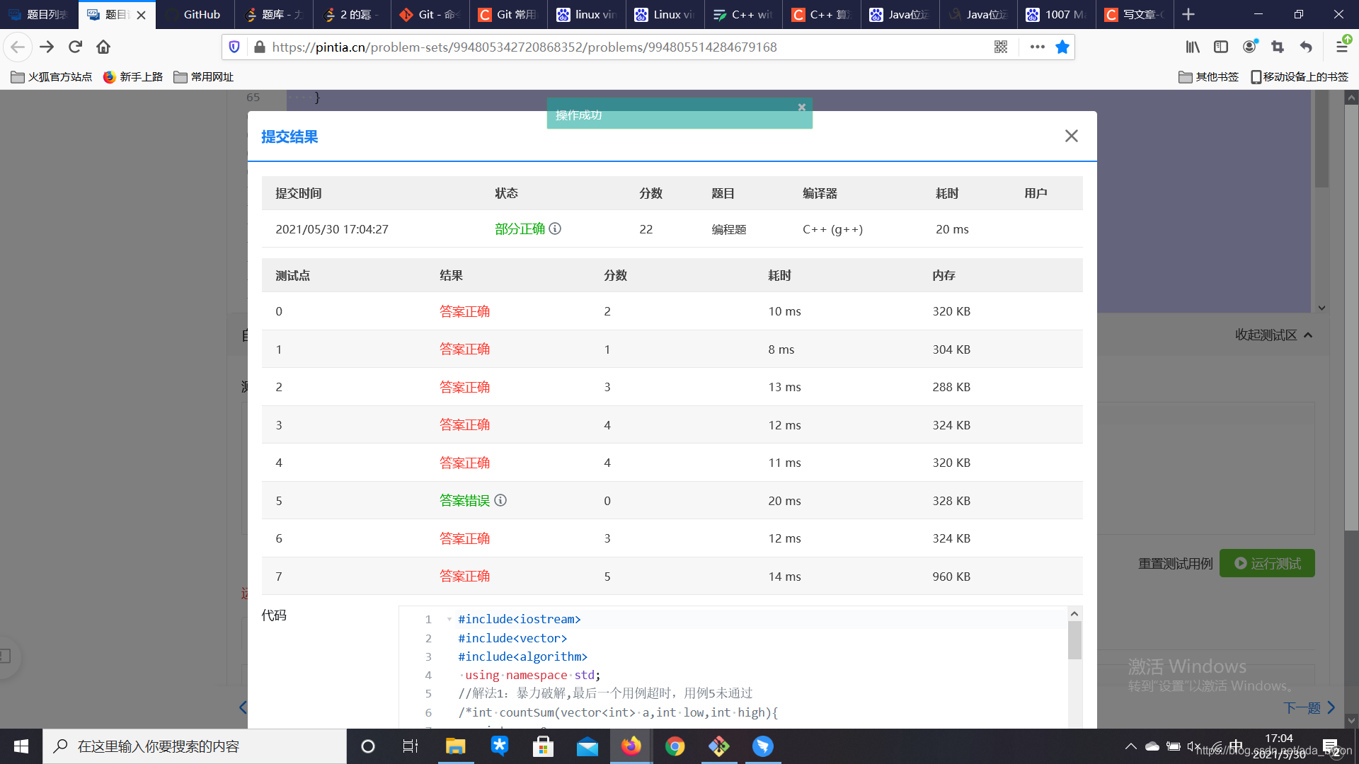Click the code panel vertical scrollbar

1074,640
